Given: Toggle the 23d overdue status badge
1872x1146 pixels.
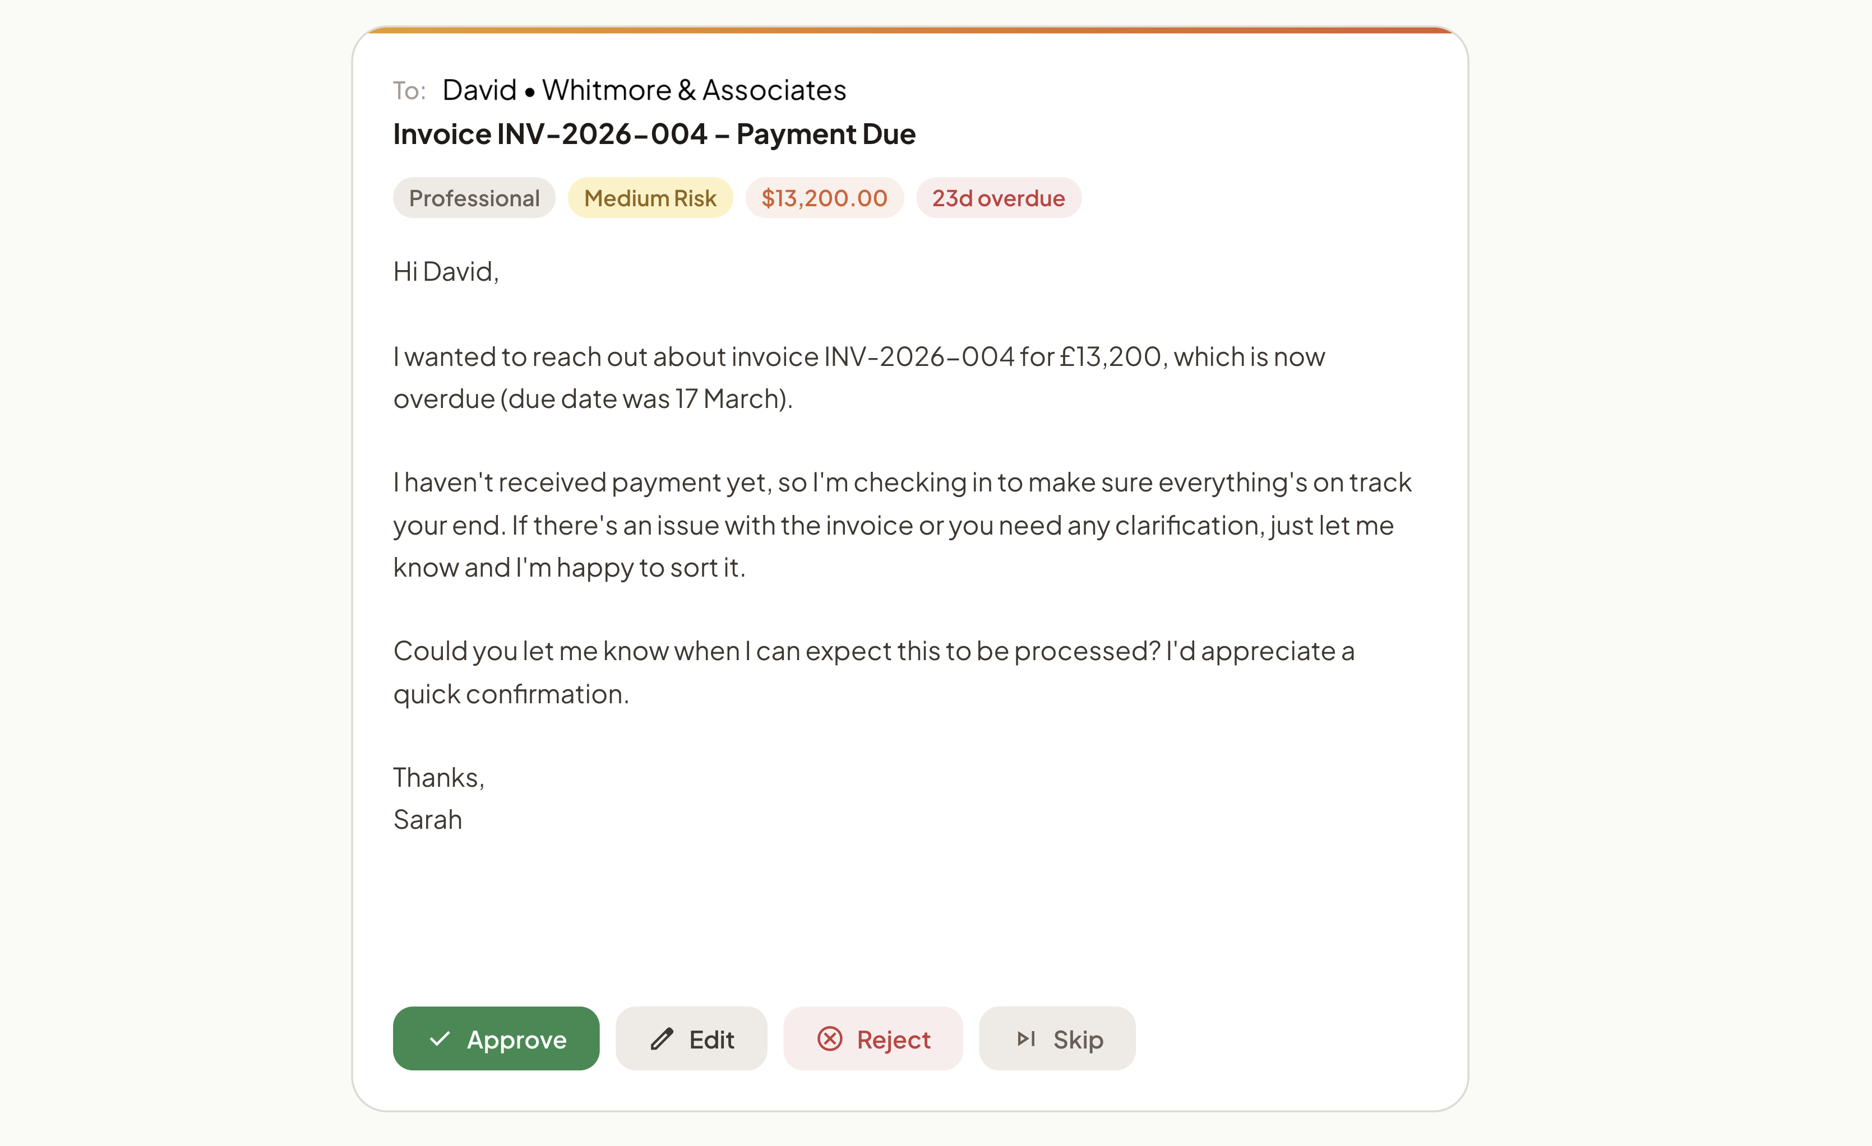Looking at the screenshot, I should coord(999,197).
